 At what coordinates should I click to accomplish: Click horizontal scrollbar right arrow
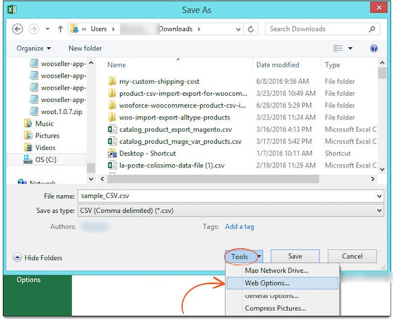click(x=373, y=179)
